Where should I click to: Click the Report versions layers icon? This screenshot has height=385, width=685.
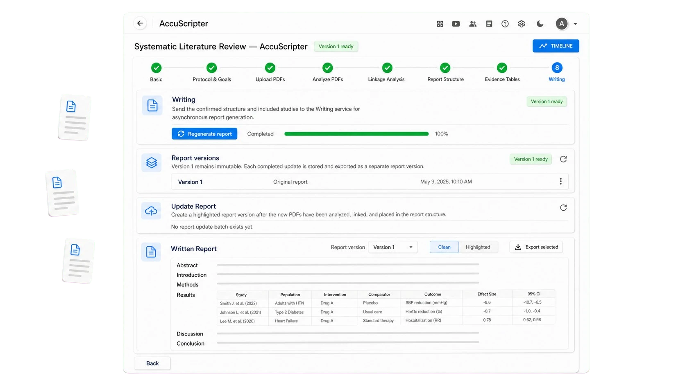coord(152,162)
